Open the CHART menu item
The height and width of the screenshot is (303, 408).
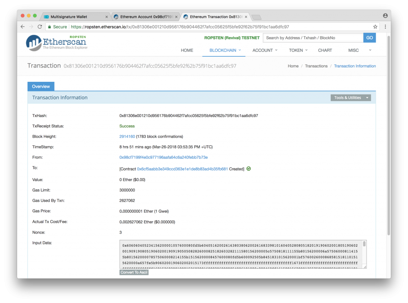pos(325,50)
